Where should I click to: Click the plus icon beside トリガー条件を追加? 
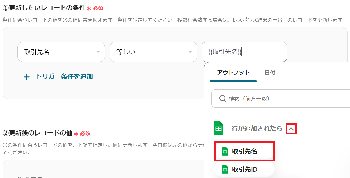26,77
